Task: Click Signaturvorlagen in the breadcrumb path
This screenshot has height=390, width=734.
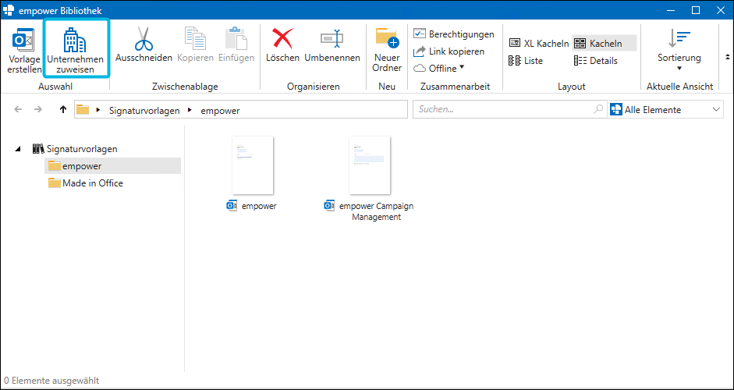Action: tap(144, 111)
